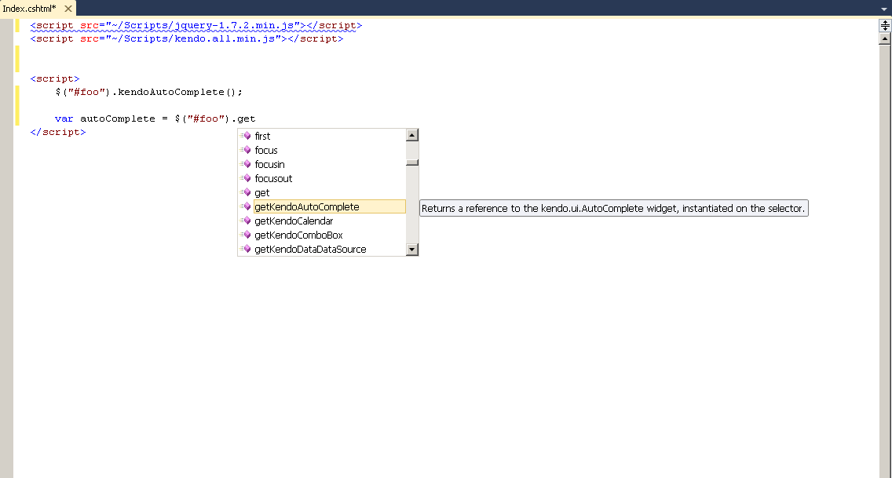Open the active files dropdown at top right
Screen dimensions: 892x478
click(x=884, y=8)
